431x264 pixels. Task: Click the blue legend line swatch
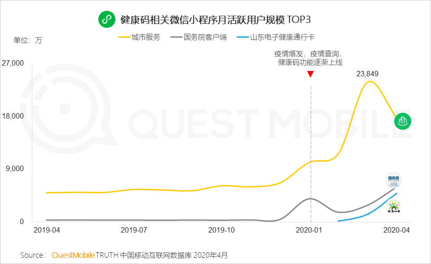pyautogui.click(x=242, y=37)
